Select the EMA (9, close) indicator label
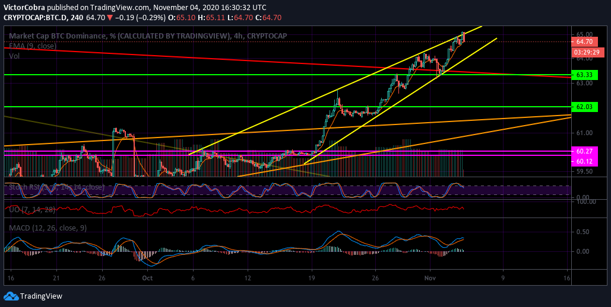The image size is (611, 307). point(33,46)
